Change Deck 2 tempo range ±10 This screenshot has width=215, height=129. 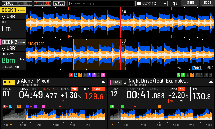(182, 89)
